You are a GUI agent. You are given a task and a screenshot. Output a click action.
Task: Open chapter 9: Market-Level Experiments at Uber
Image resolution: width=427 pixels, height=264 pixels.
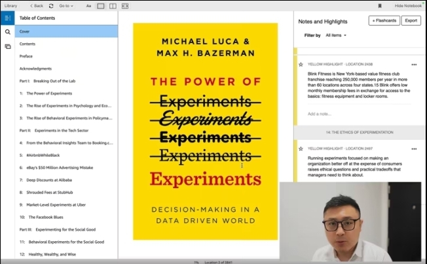[x=66, y=205]
